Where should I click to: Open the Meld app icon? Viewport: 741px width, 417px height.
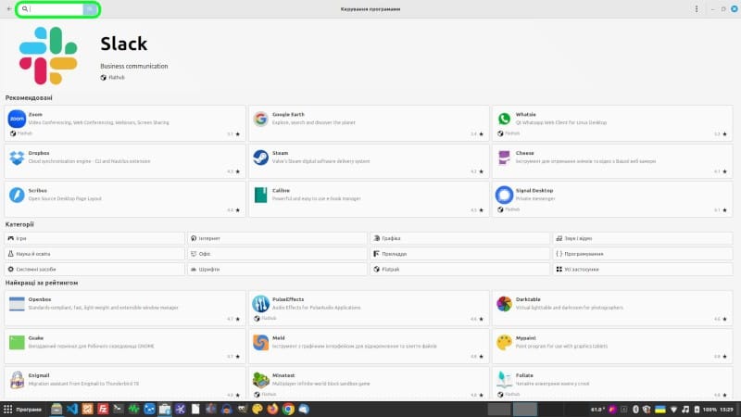point(260,342)
